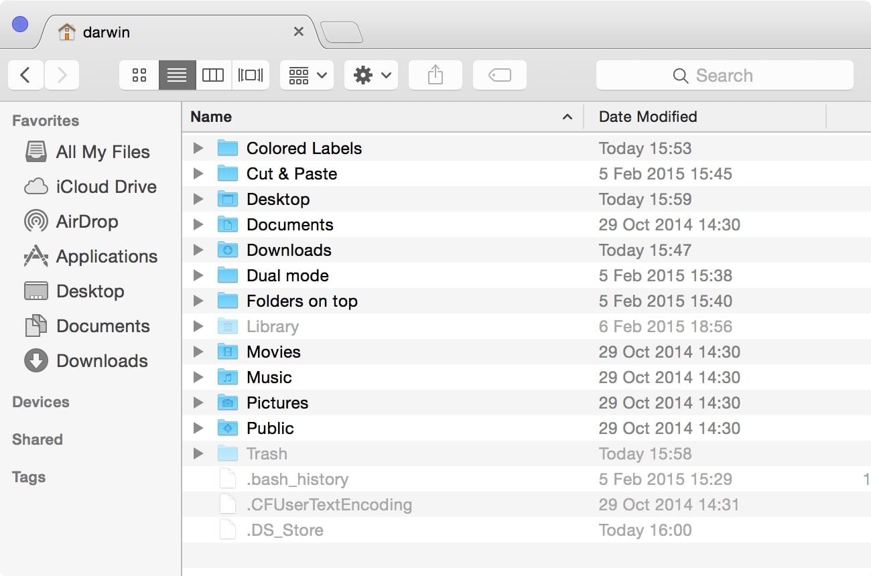Go back with the left arrow

[25, 75]
